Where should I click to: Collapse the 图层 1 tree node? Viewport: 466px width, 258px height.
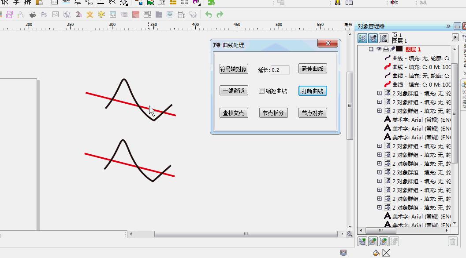pos(370,49)
